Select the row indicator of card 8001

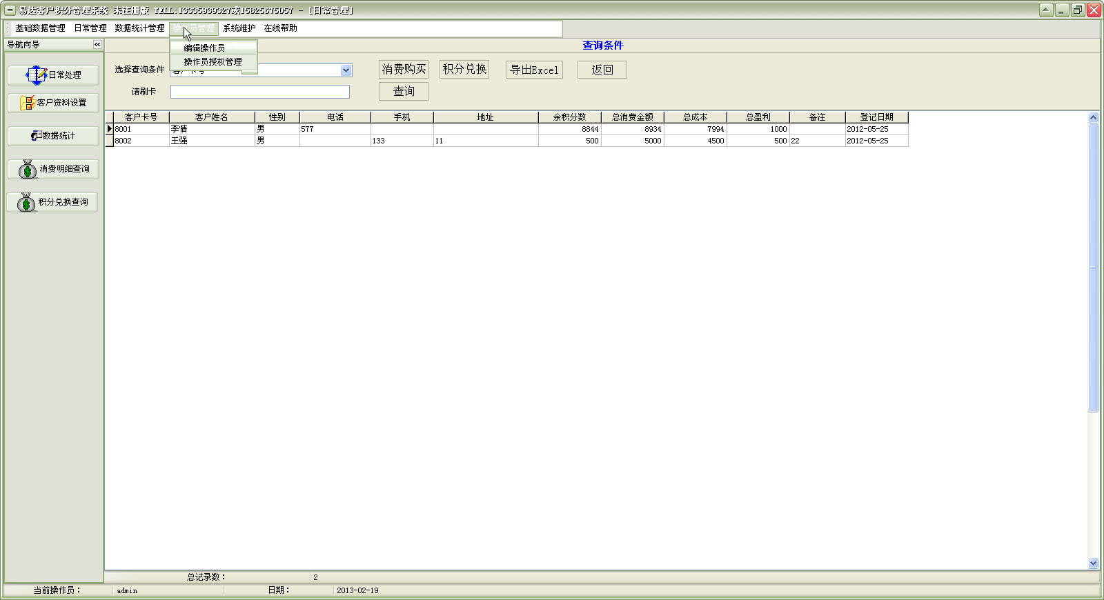[x=109, y=129]
